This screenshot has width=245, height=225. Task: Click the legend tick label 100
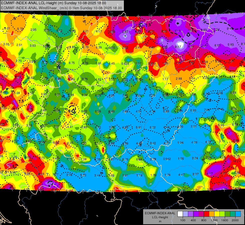coord(183,220)
